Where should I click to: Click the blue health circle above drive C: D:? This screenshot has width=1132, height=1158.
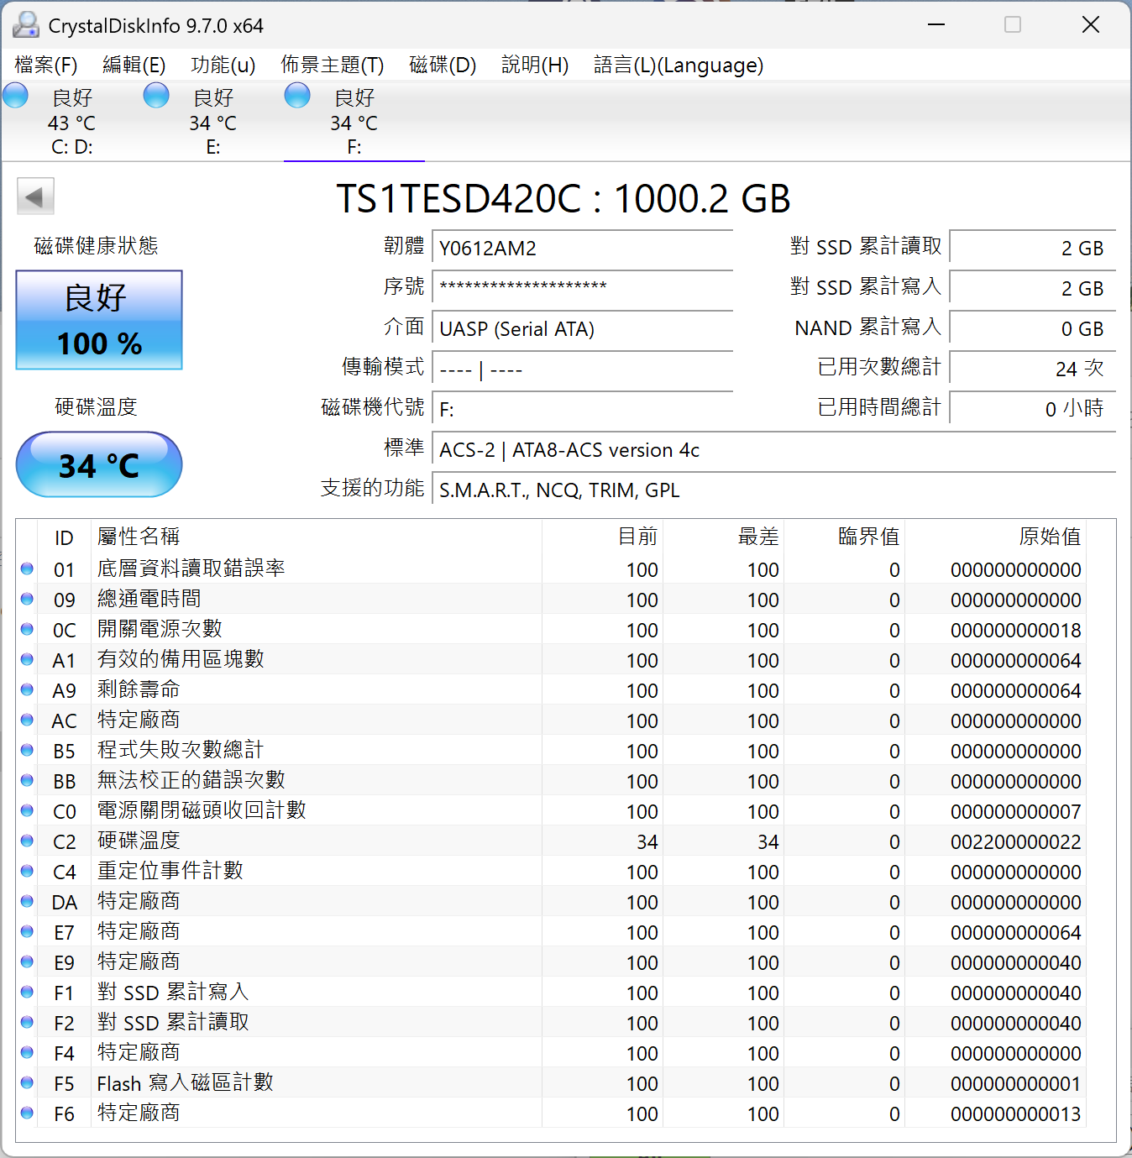click(15, 95)
